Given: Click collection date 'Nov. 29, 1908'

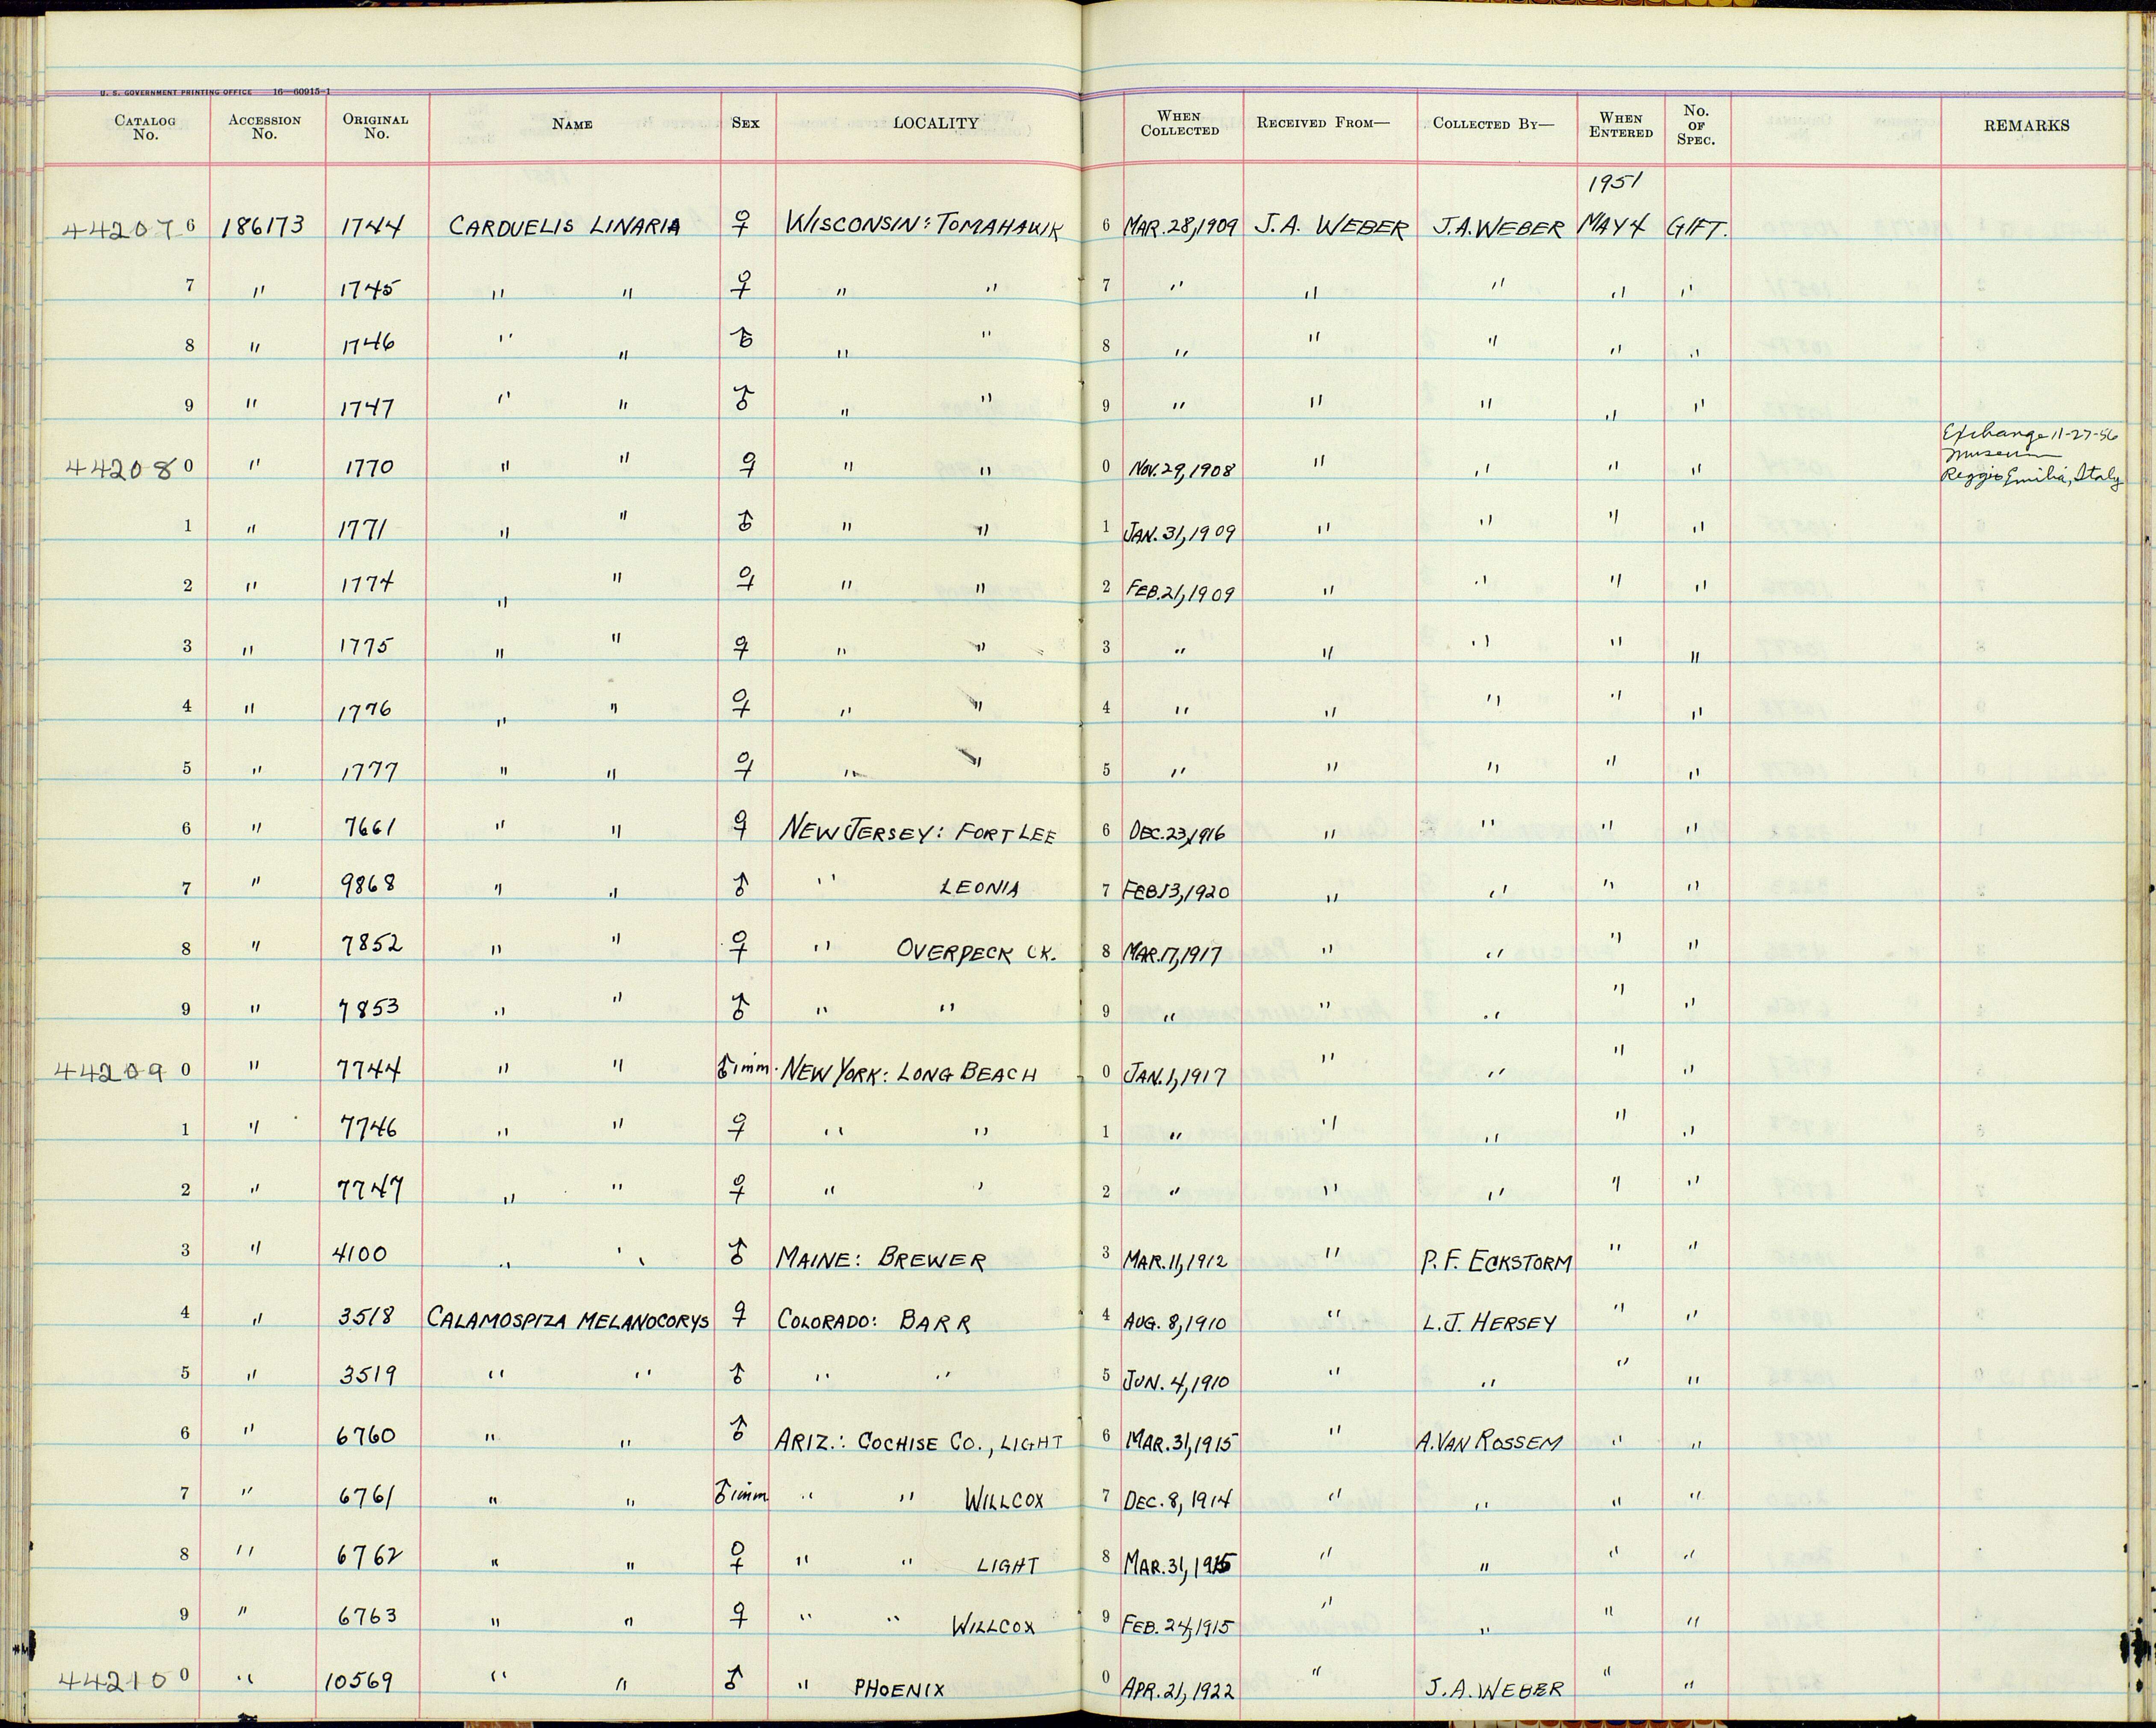Looking at the screenshot, I should tap(1183, 470).
